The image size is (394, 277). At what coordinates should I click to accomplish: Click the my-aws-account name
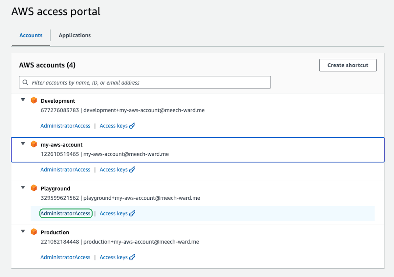coord(62,145)
